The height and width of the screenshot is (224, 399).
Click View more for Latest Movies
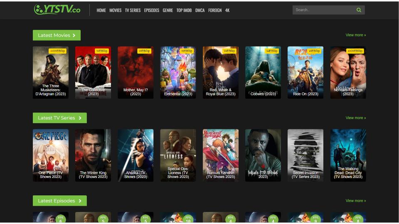(x=355, y=35)
